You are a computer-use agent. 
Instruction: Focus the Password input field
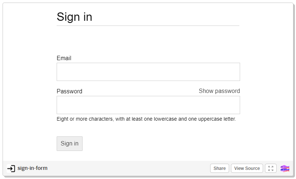click(148, 105)
